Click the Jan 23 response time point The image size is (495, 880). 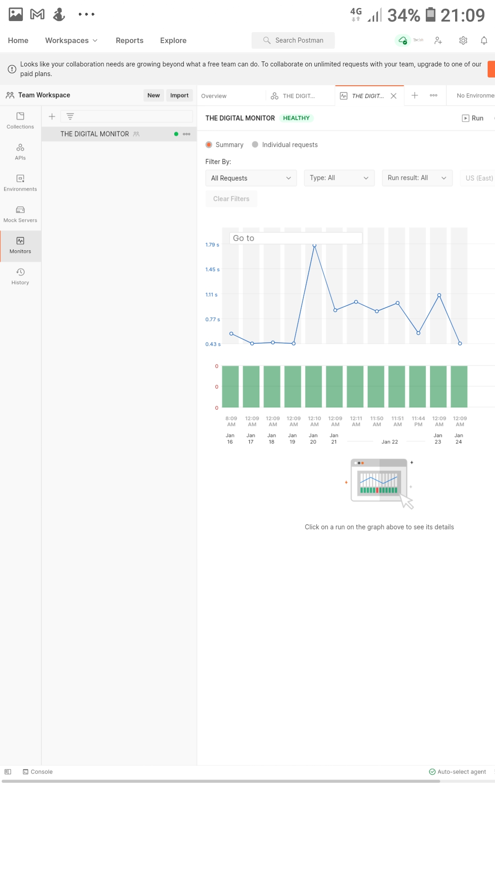(x=439, y=296)
